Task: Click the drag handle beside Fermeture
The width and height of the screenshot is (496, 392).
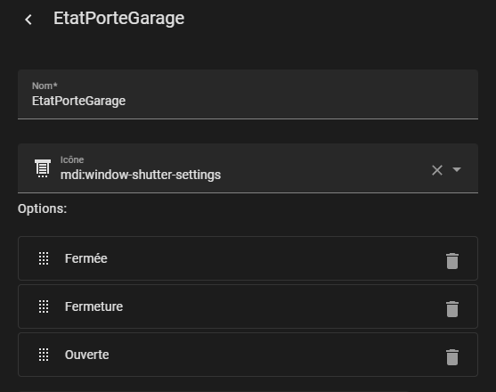Action: pos(44,306)
